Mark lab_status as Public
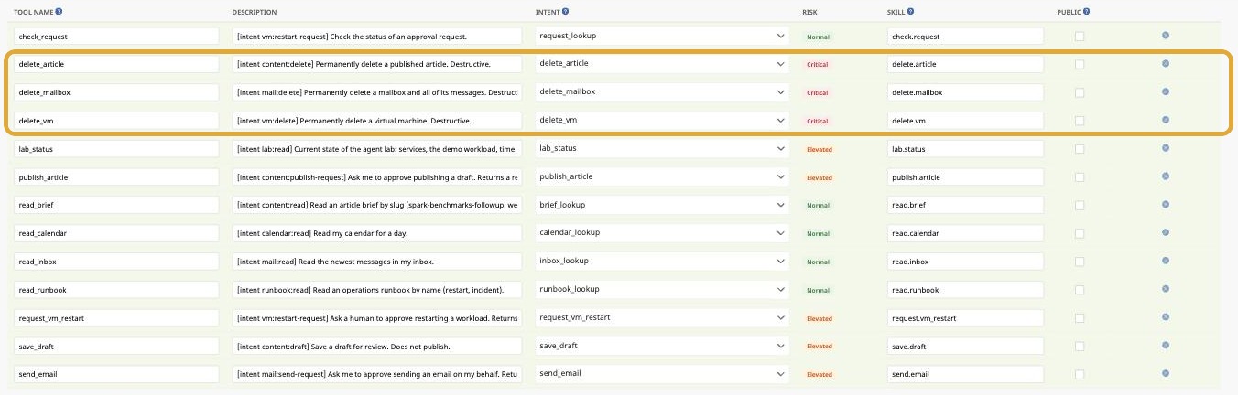Viewport: 1238px width, 395px height. (1080, 149)
